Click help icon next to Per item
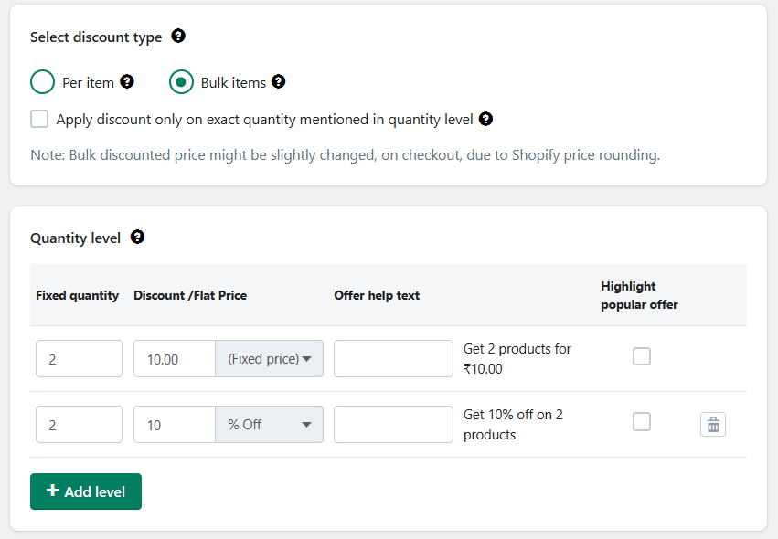The image size is (778, 539). 127,81
